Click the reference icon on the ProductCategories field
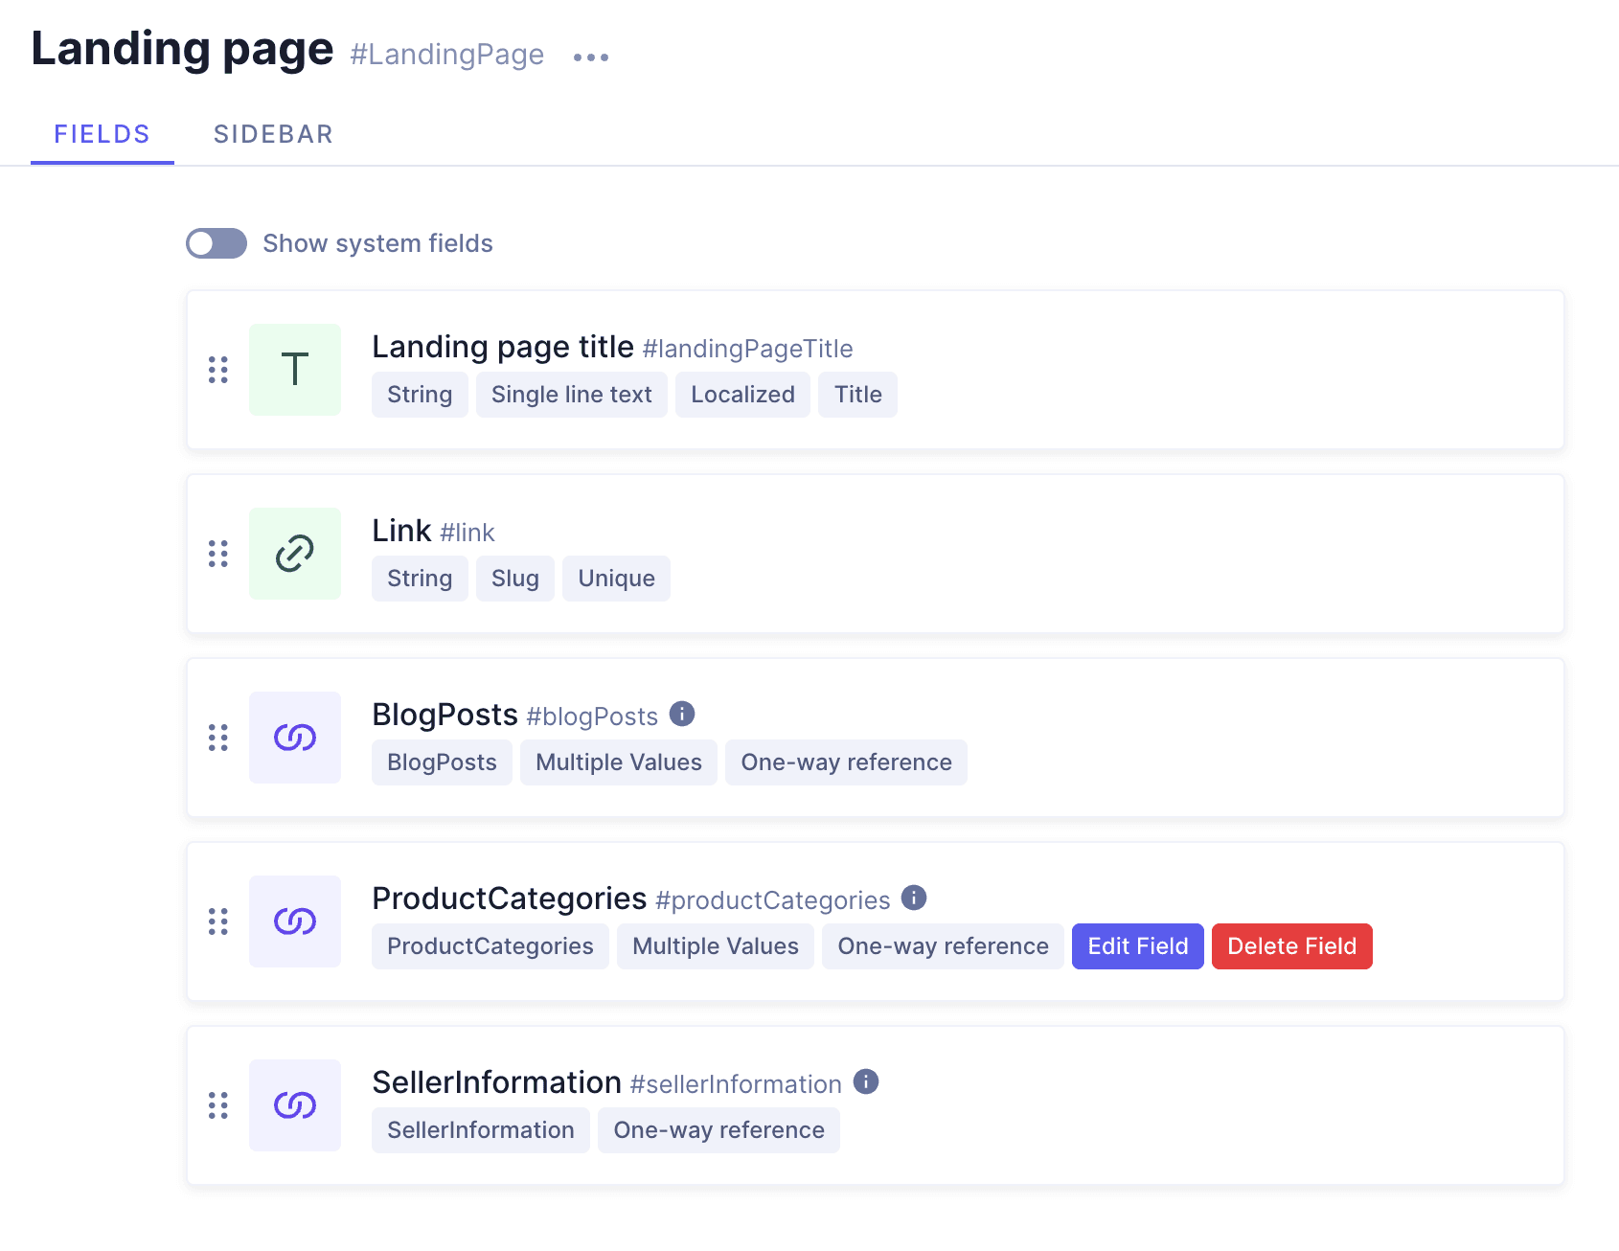1619x1251 pixels. click(294, 921)
